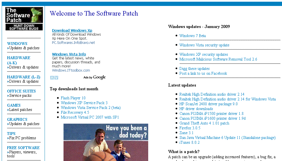Open HARDWARE (L-Z) drivers section
Viewport: 282px width, 161px height.
[23, 77]
